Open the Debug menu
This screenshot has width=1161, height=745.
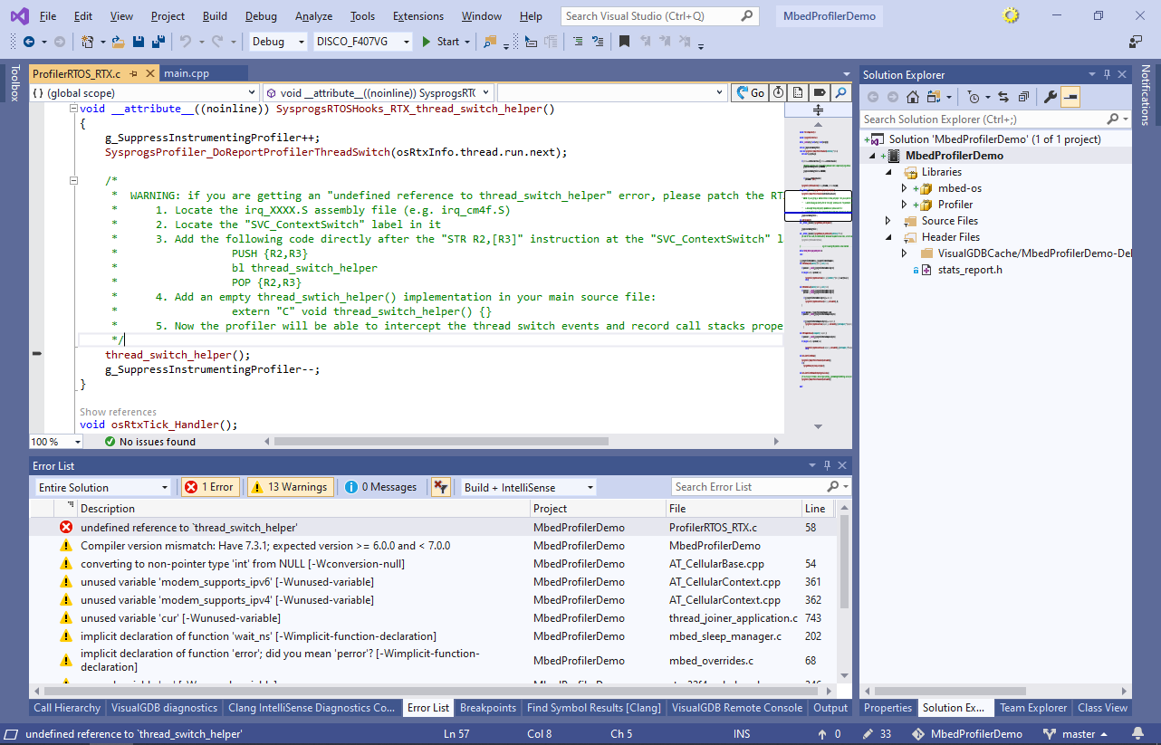pyautogui.click(x=261, y=16)
